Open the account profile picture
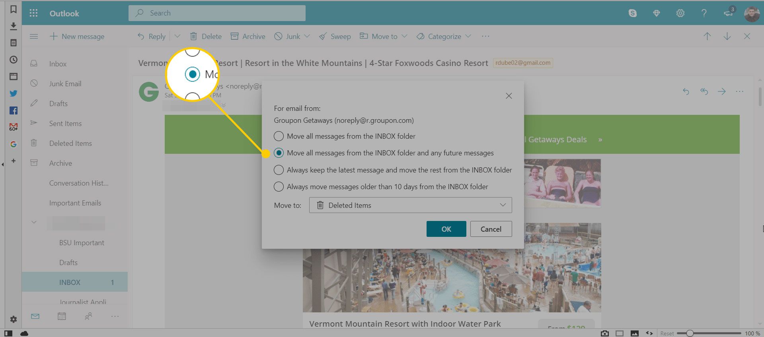 click(x=752, y=14)
